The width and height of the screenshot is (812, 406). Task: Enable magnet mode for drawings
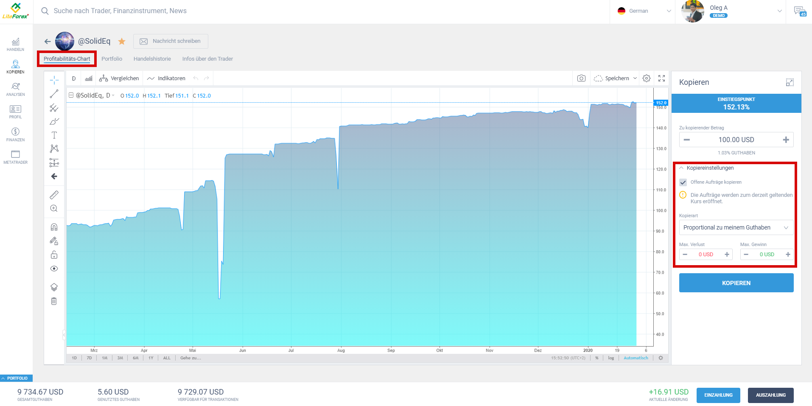[x=54, y=227]
